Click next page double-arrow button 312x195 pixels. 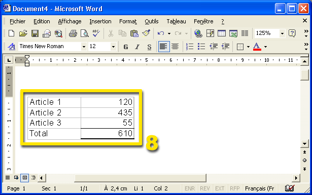pyautogui.click(x=304, y=169)
